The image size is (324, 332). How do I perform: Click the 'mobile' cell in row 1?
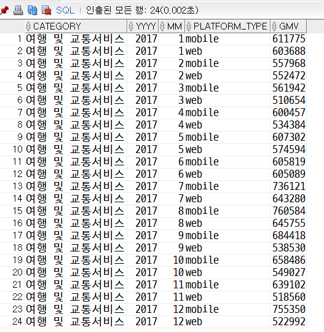tap(227, 39)
